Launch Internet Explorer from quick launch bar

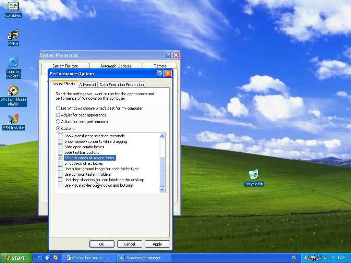coord(40,258)
